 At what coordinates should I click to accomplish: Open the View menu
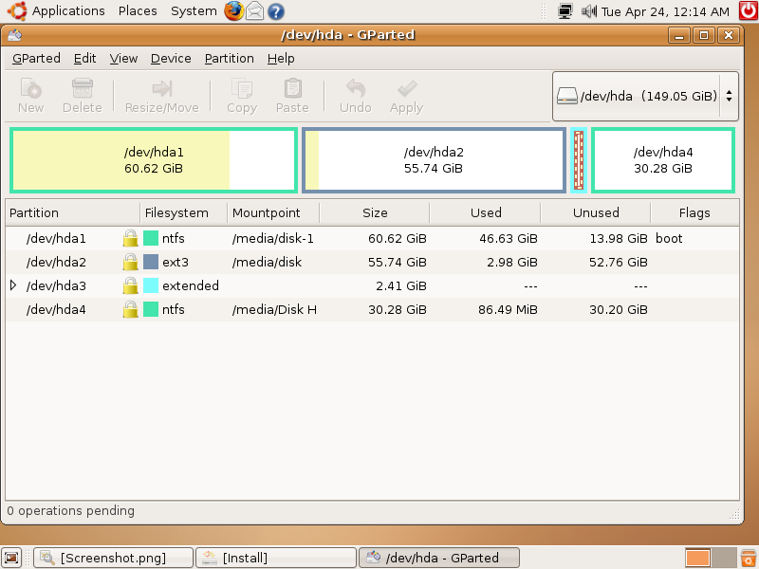click(x=123, y=59)
